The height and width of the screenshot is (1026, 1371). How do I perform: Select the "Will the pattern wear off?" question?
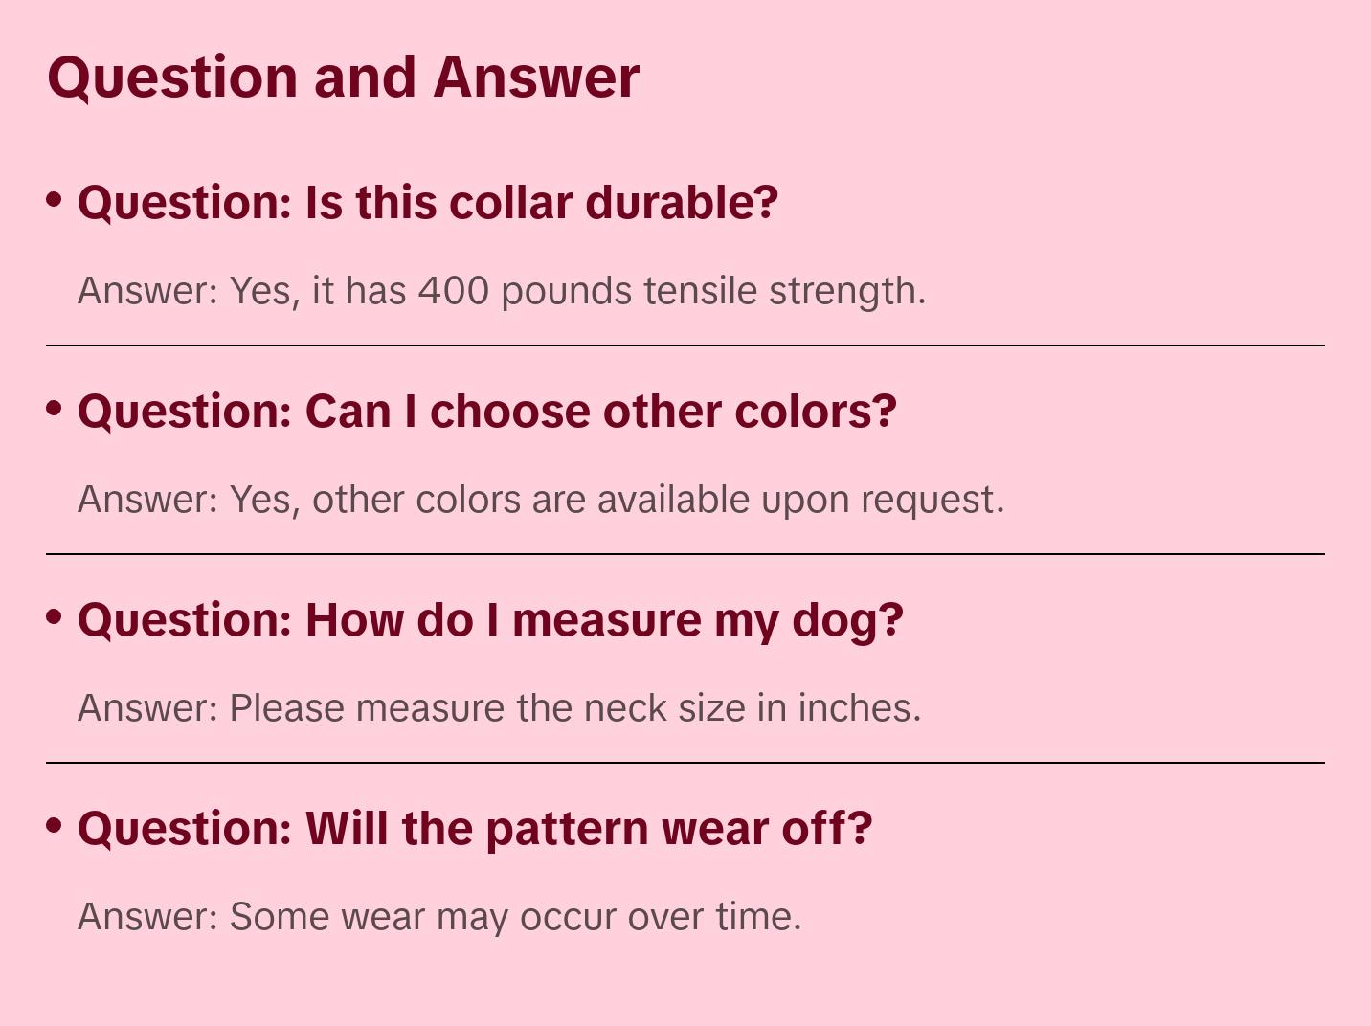tap(475, 829)
